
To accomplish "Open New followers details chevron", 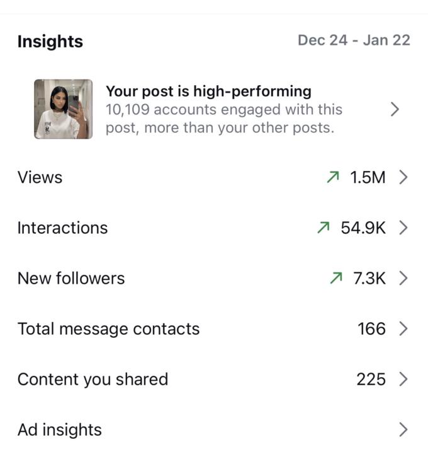I will [403, 279].
